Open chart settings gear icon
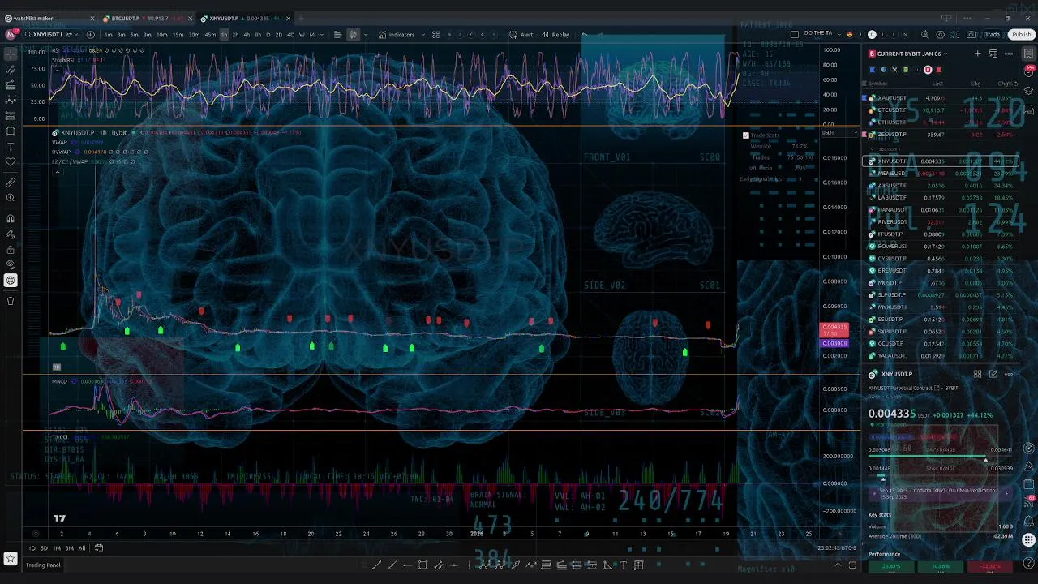This screenshot has height=584, width=1038. (x=941, y=35)
